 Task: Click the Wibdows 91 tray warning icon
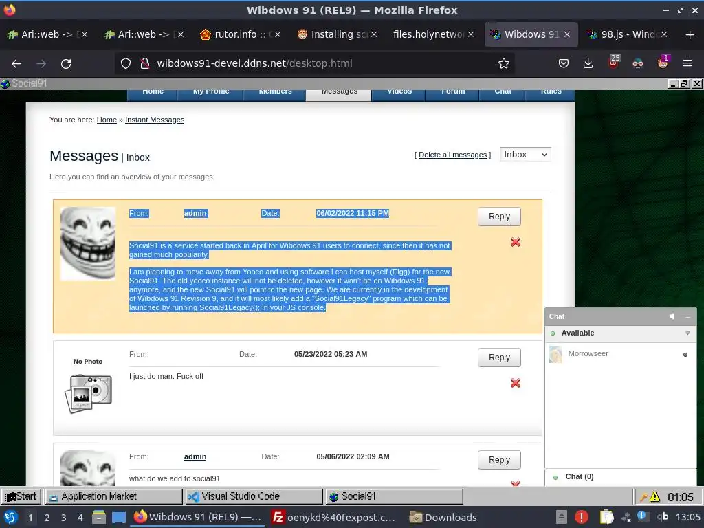click(655, 497)
